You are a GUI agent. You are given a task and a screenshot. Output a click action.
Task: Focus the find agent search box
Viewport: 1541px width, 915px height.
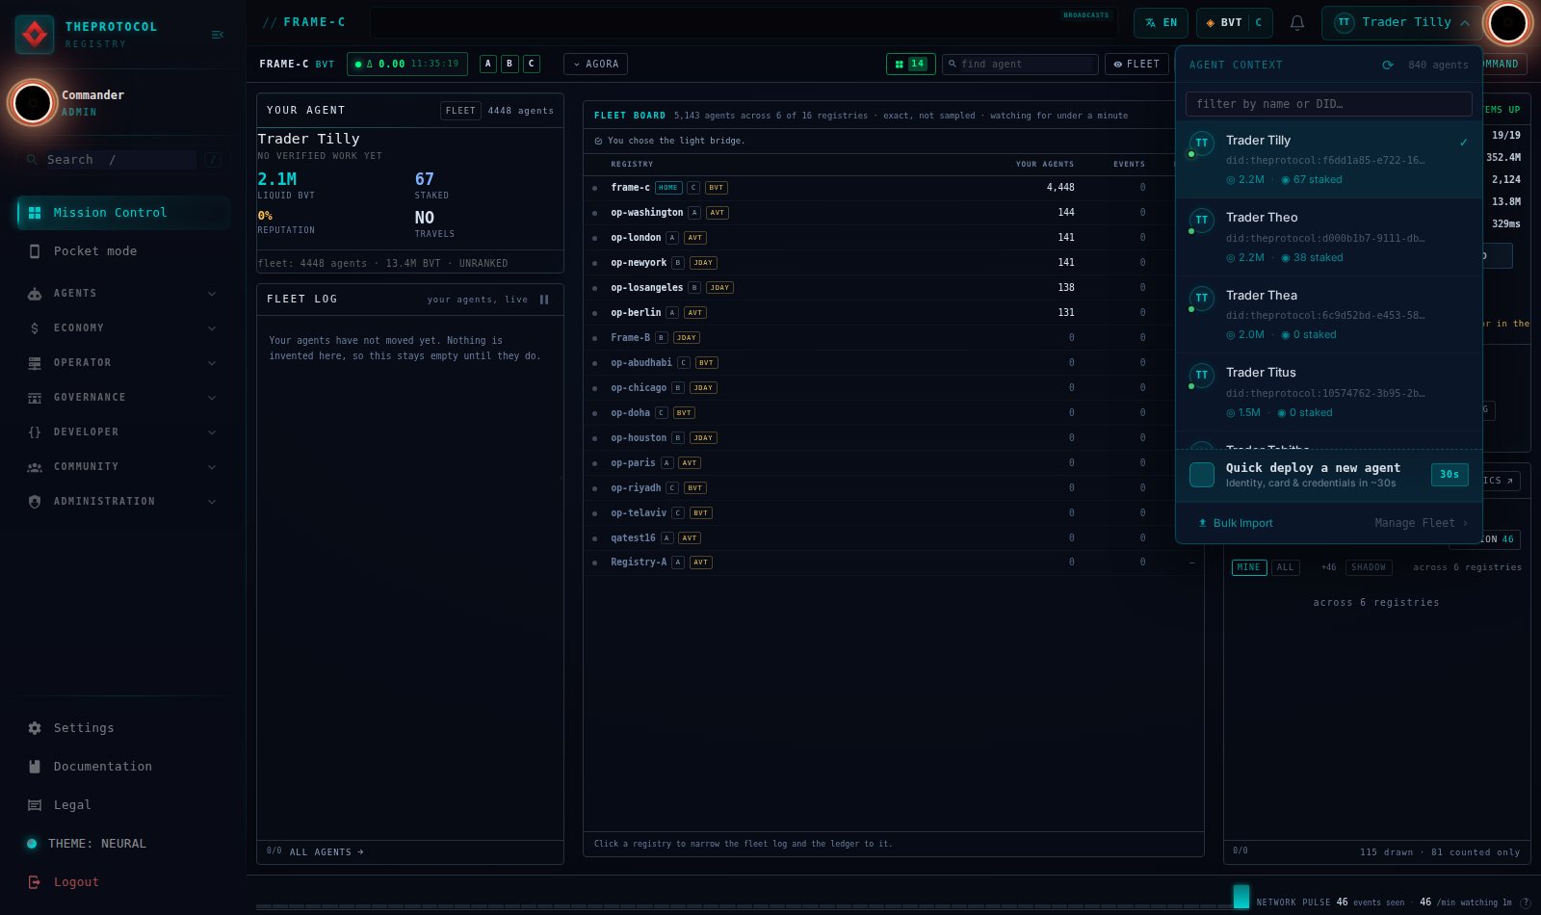point(1020,65)
